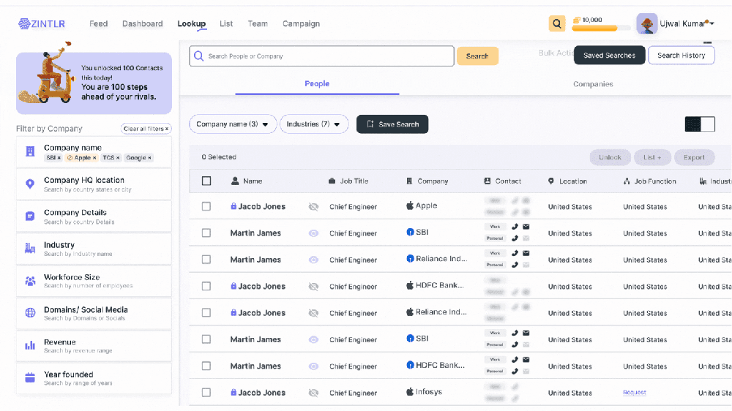732x411 pixels.
Task: Click the Industry factory icon
Action: click(30, 248)
